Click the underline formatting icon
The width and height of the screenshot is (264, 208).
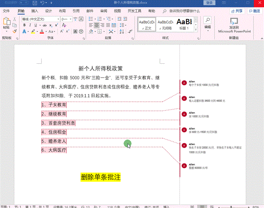(x=36, y=25)
